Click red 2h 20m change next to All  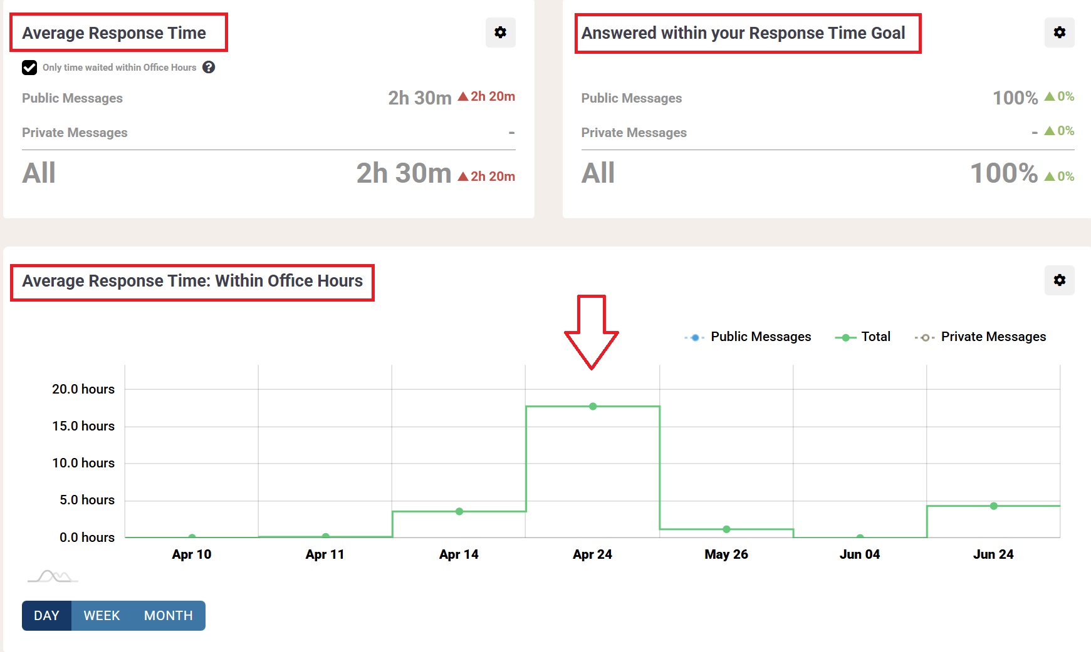point(487,176)
